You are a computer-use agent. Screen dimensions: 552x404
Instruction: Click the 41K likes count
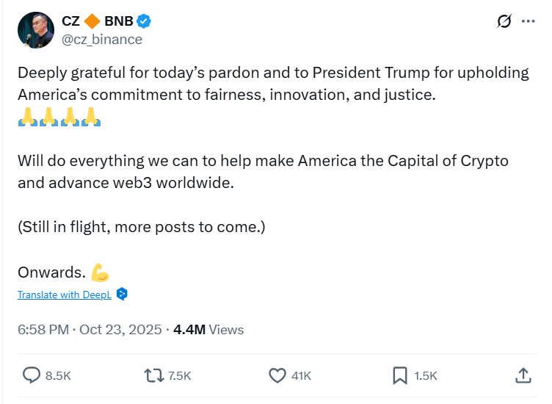coord(301,375)
